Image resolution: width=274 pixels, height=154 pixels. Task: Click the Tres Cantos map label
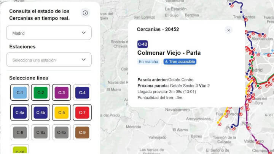[x=244, y=17]
